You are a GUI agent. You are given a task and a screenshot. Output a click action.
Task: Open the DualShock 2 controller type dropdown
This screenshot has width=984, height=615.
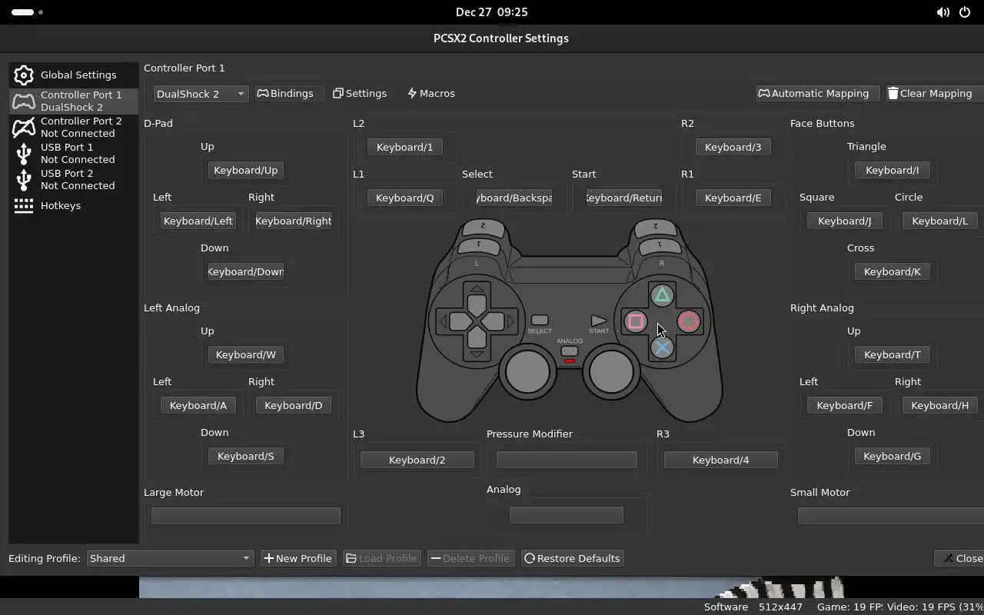pyautogui.click(x=201, y=94)
